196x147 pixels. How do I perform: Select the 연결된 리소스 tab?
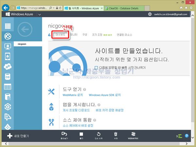[x=124, y=35]
